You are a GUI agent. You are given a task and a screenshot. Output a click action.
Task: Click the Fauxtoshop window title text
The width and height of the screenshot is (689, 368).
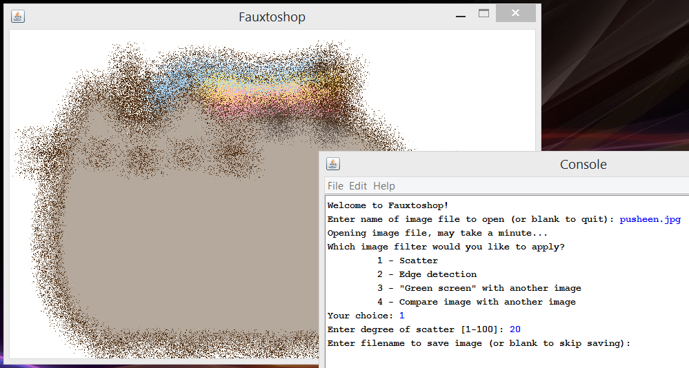pyautogui.click(x=272, y=17)
